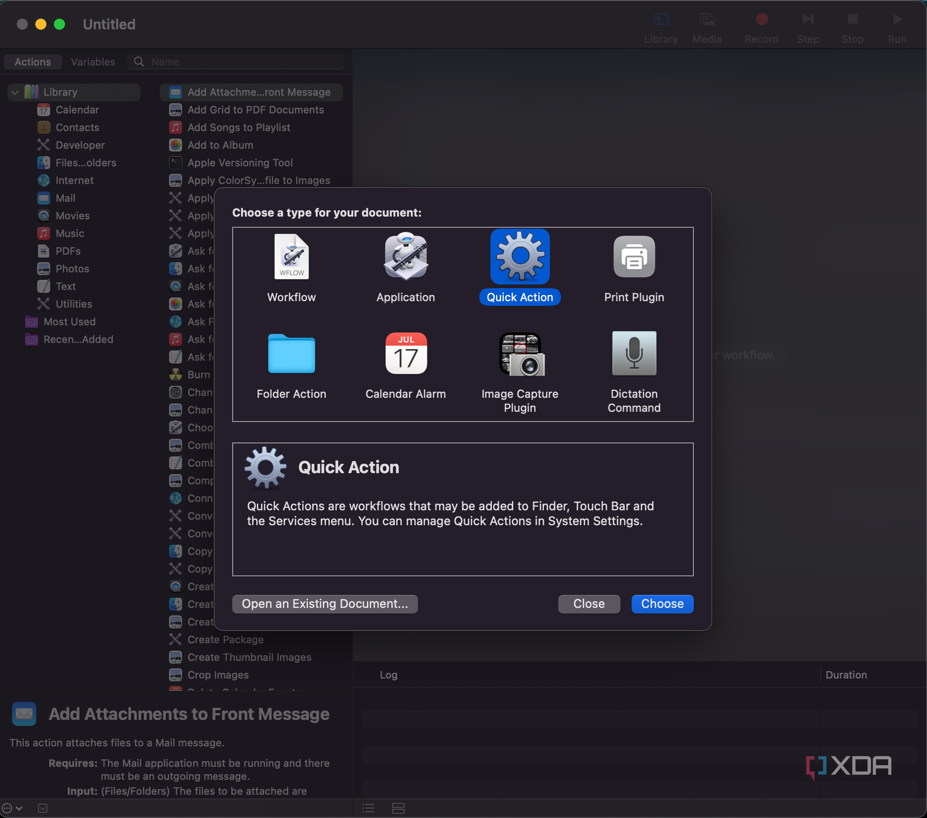Select the Application document type icon
The height and width of the screenshot is (818, 927).
pos(405,257)
